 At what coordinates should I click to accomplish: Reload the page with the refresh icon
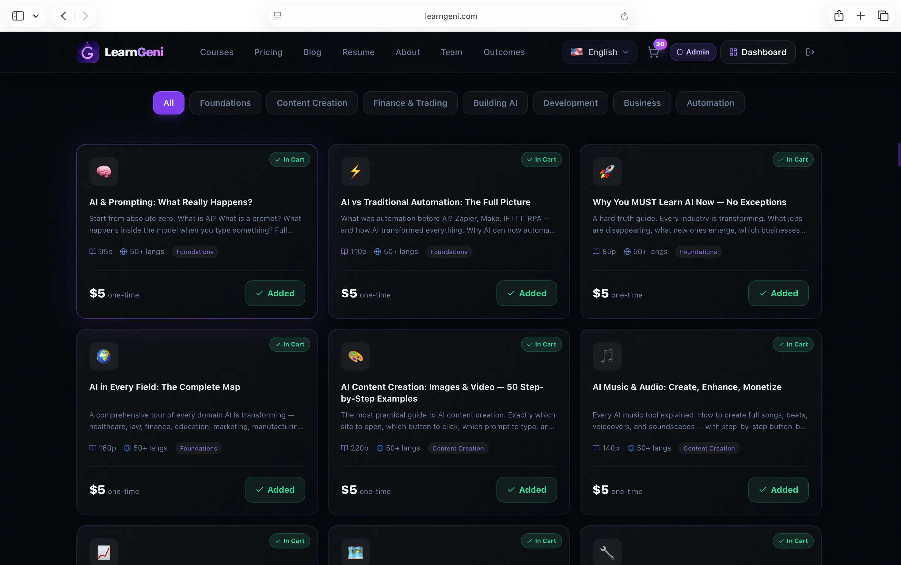pos(624,16)
